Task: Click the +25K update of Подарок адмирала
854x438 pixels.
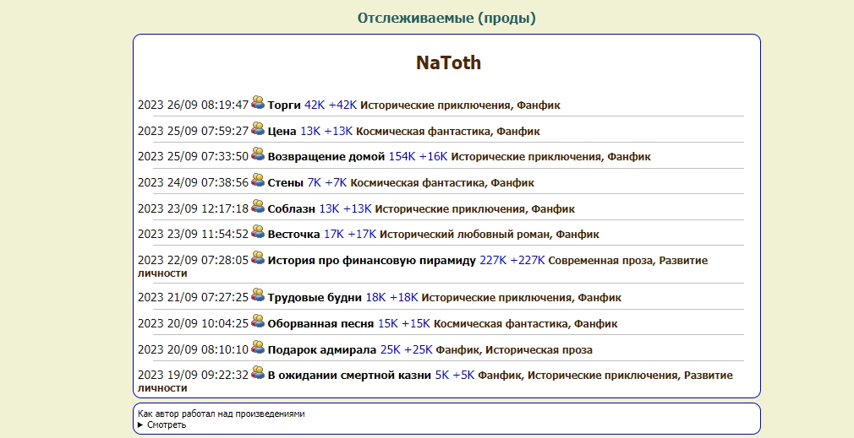Action: [x=419, y=349]
